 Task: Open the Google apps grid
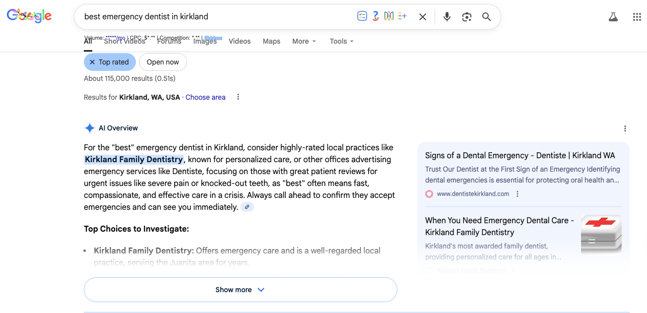point(637,16)
